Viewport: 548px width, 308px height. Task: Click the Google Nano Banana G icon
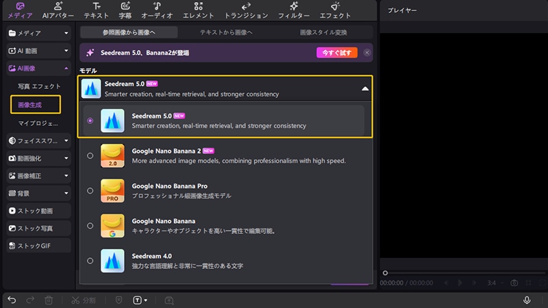coord(112,226)
